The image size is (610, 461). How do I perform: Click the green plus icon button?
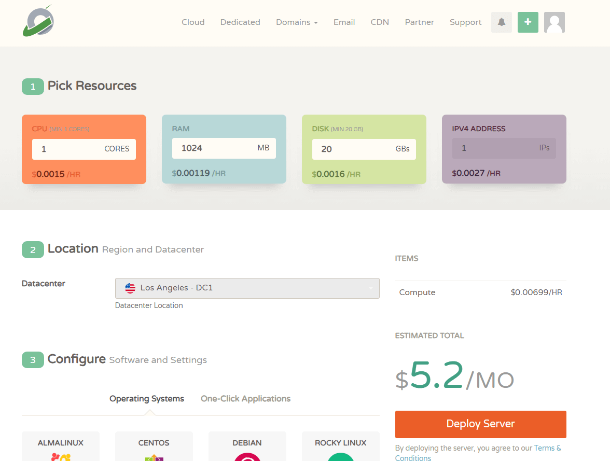528,22
